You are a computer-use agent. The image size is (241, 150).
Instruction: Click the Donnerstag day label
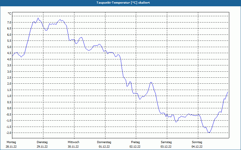coord(104,142)
